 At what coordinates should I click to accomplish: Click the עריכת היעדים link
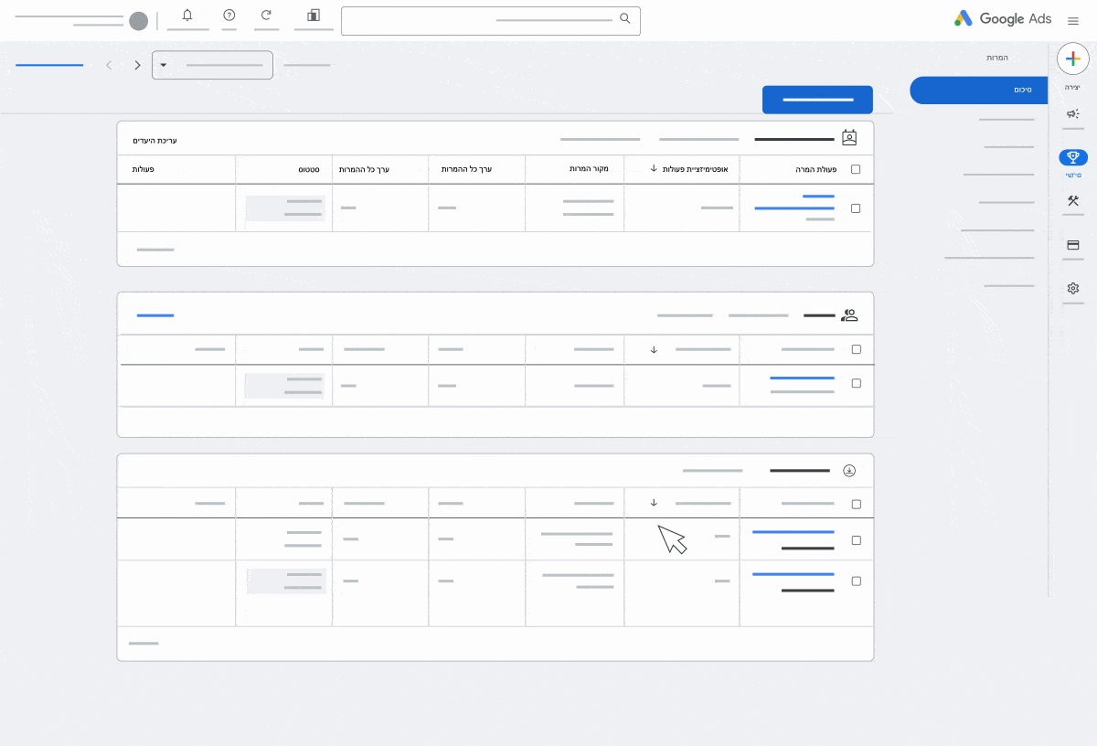[155, 140]
